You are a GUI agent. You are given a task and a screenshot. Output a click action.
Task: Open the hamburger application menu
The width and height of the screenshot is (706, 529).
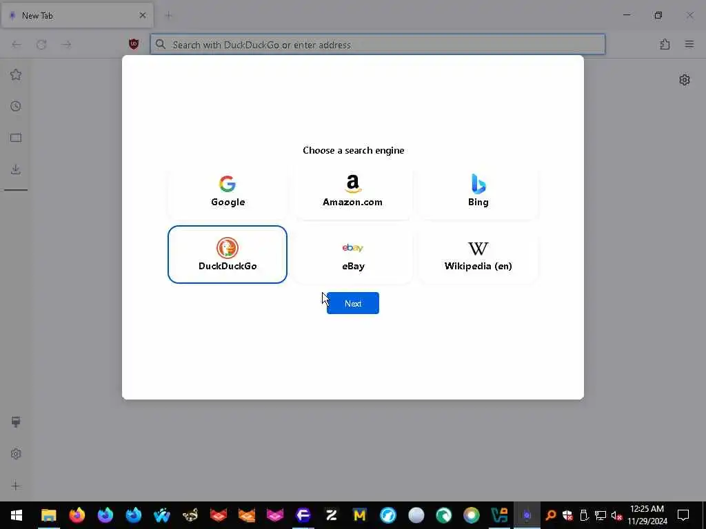coord(689,44)
